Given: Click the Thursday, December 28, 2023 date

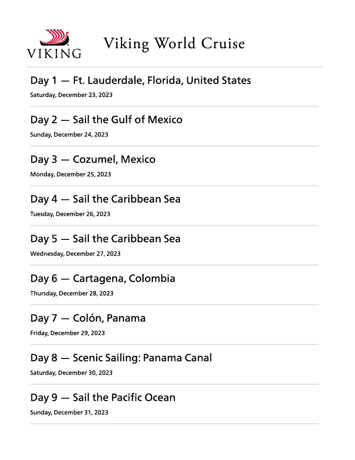Looking at the screenshot, I should 72,293.
